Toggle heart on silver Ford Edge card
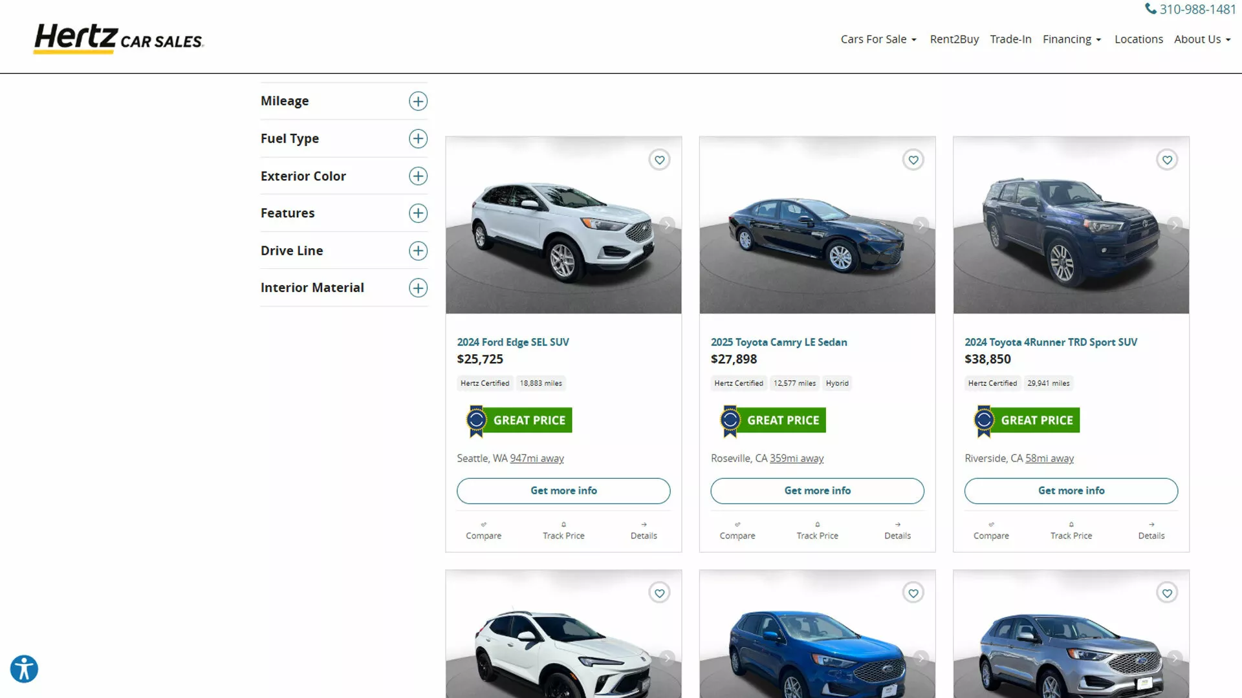 tap(1166, 593)
